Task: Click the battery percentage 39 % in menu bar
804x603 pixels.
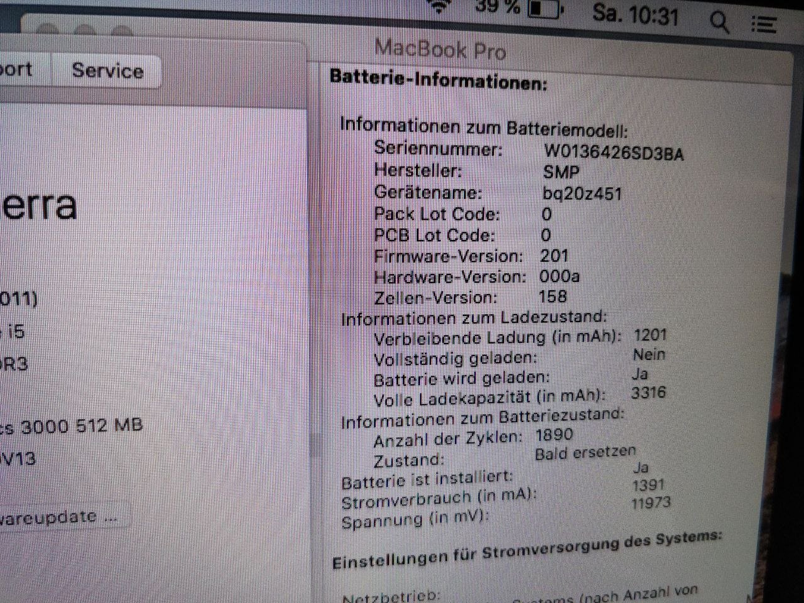Action: [497, 6]
